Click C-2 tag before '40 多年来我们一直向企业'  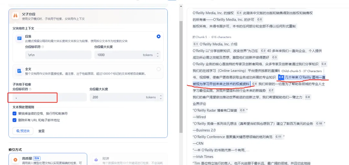point(263,51)
